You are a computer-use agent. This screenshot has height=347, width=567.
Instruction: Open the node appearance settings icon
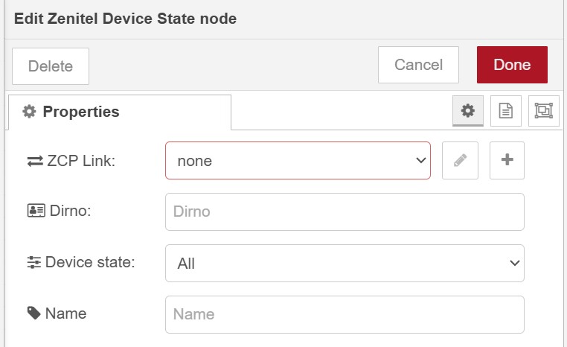point(543,111)
